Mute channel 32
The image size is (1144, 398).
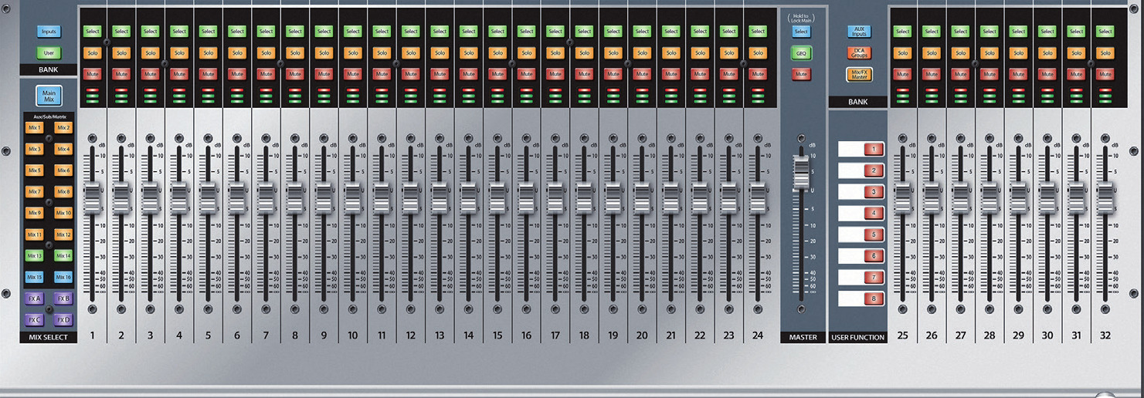(1105, 74)
